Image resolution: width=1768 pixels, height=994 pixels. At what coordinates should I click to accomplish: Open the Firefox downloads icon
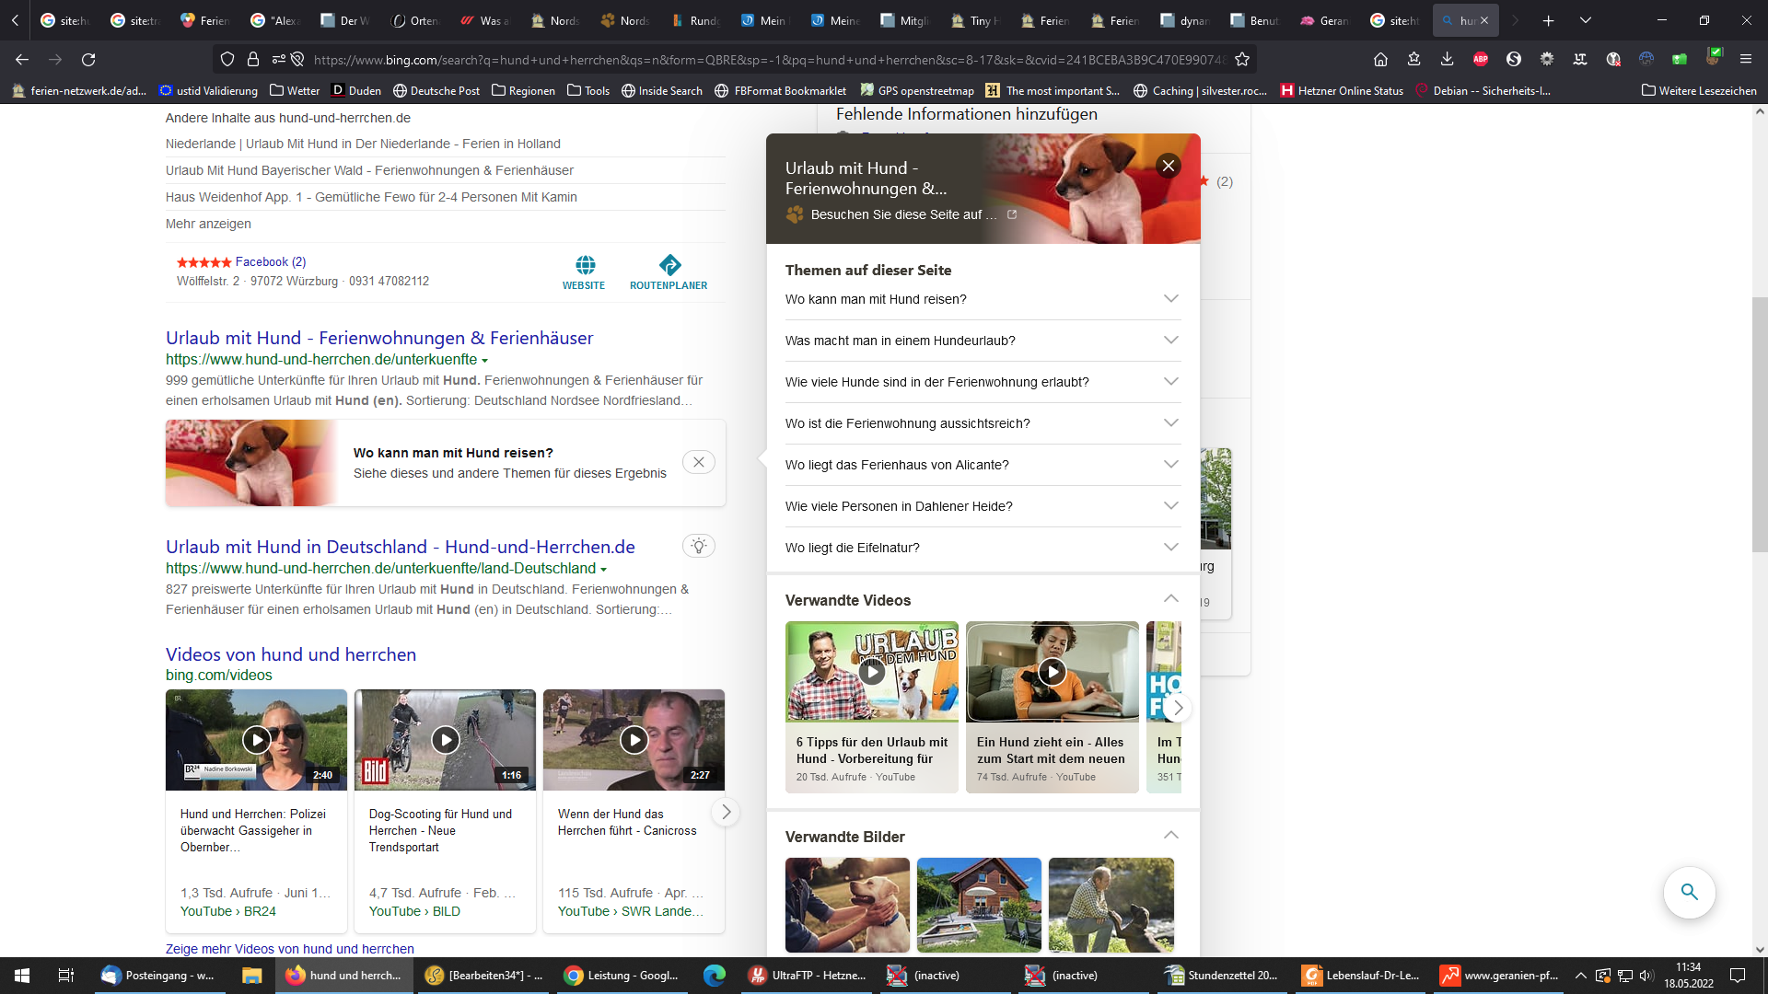(1447, 59)
